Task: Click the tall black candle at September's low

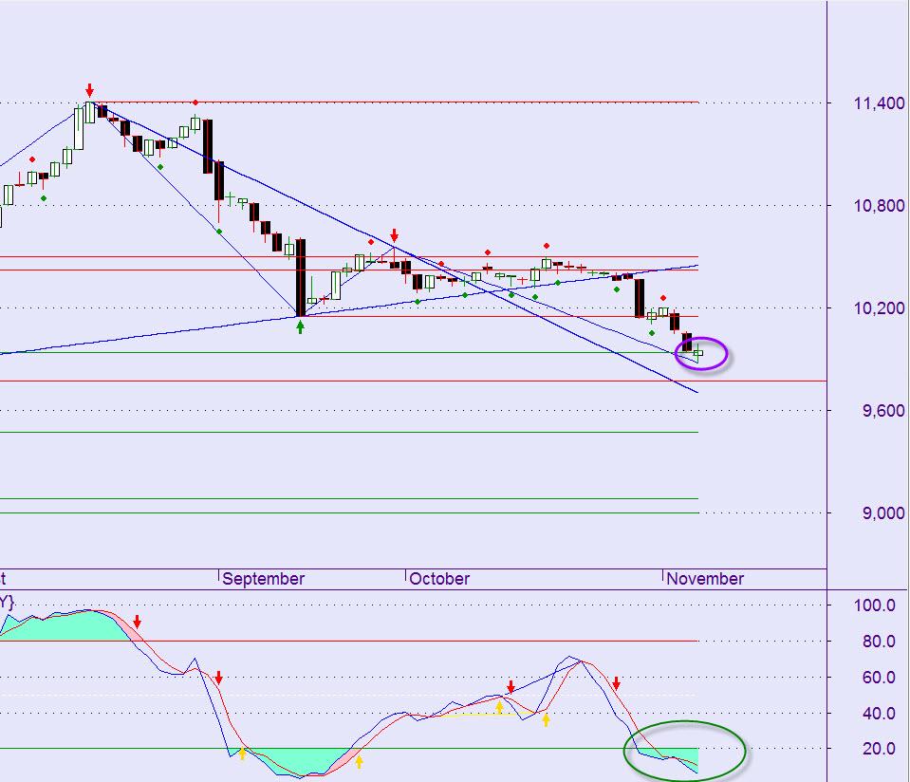Action: point(301,277)
